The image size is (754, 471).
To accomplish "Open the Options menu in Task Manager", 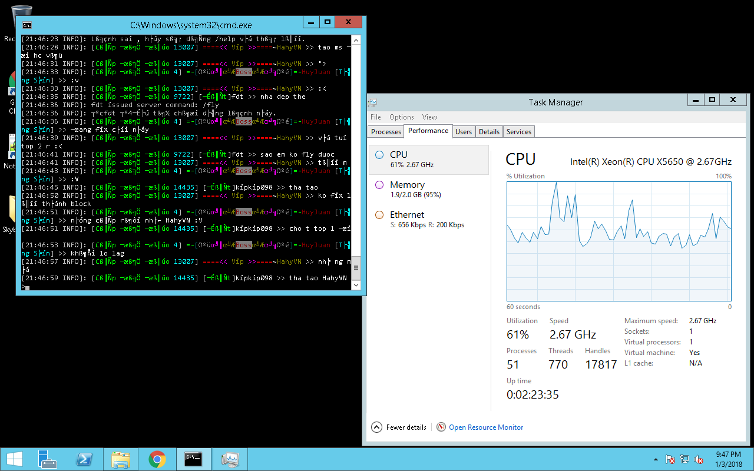I will point(401,117).
